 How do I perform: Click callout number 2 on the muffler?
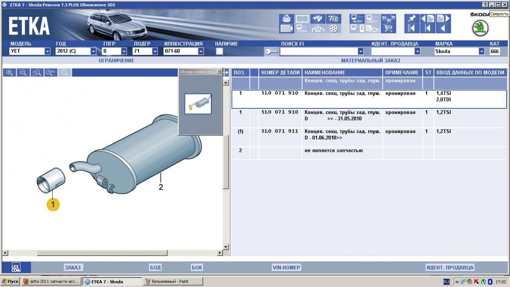161,186
